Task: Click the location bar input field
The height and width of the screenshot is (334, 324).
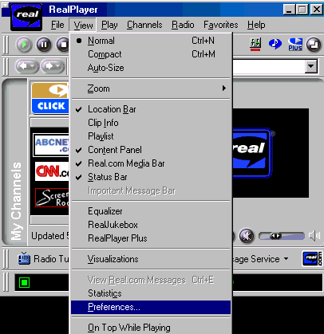Action: coord(269,66)
